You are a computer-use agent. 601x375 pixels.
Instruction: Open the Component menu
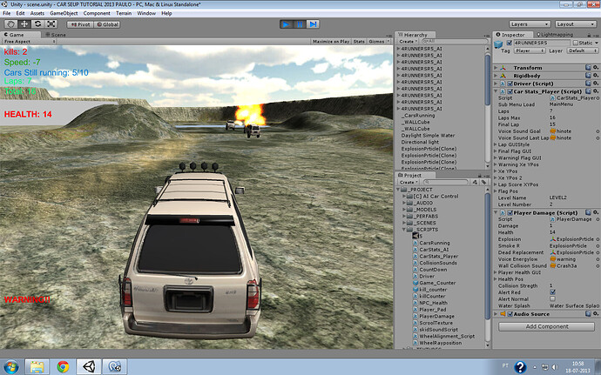click(97, 13)
